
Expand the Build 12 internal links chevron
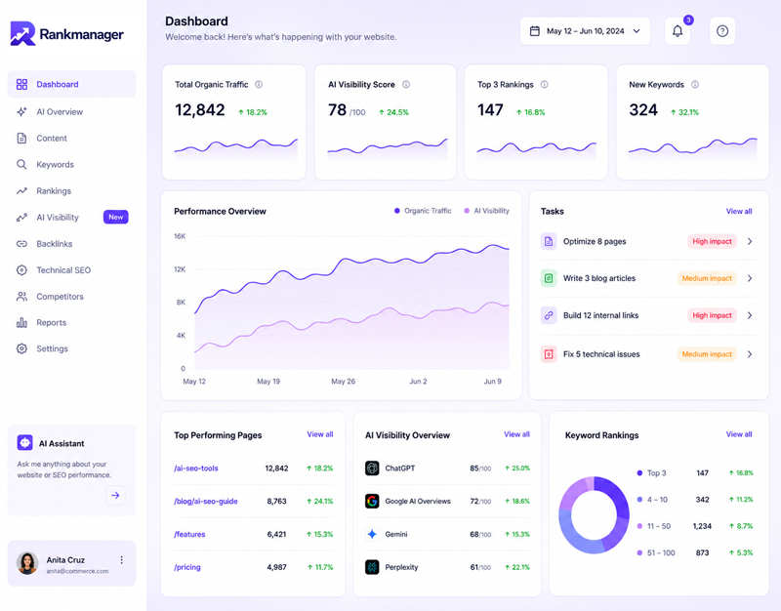[750, 315]
